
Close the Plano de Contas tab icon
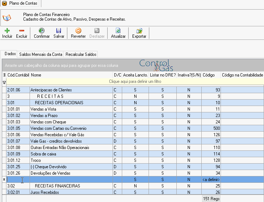(x=5, y=3)
